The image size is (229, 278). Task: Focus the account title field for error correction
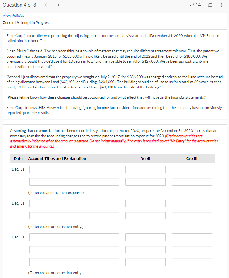coord(74,203)
